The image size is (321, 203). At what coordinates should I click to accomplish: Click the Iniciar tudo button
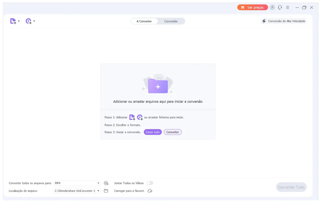[153, 132]
